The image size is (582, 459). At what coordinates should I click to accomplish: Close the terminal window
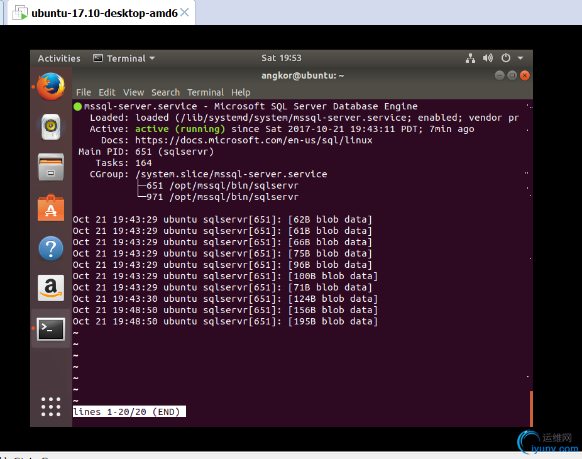tap(525, 75)
